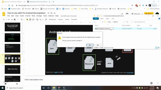Click the insert image icon

tap(33, 19)
